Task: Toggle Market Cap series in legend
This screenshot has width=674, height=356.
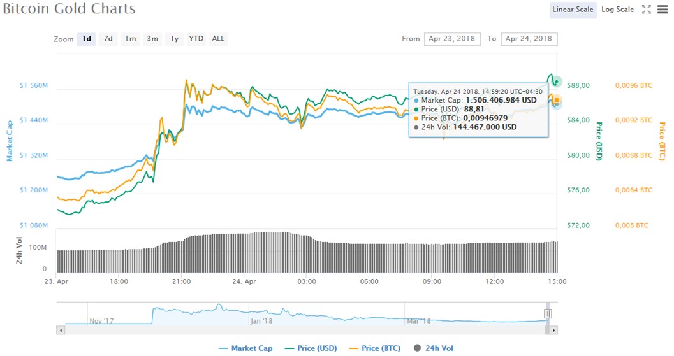Action: (245, 348)
